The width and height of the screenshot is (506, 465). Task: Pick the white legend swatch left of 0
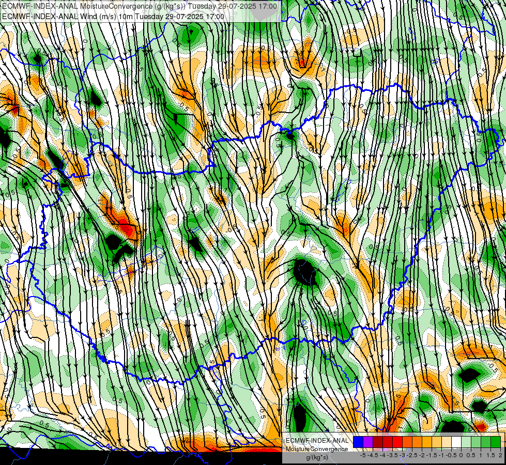click(x=456, y=442)
